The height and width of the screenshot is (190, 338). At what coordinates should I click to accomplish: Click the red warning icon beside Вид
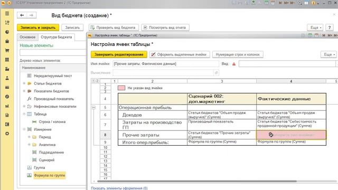(234, 64)
